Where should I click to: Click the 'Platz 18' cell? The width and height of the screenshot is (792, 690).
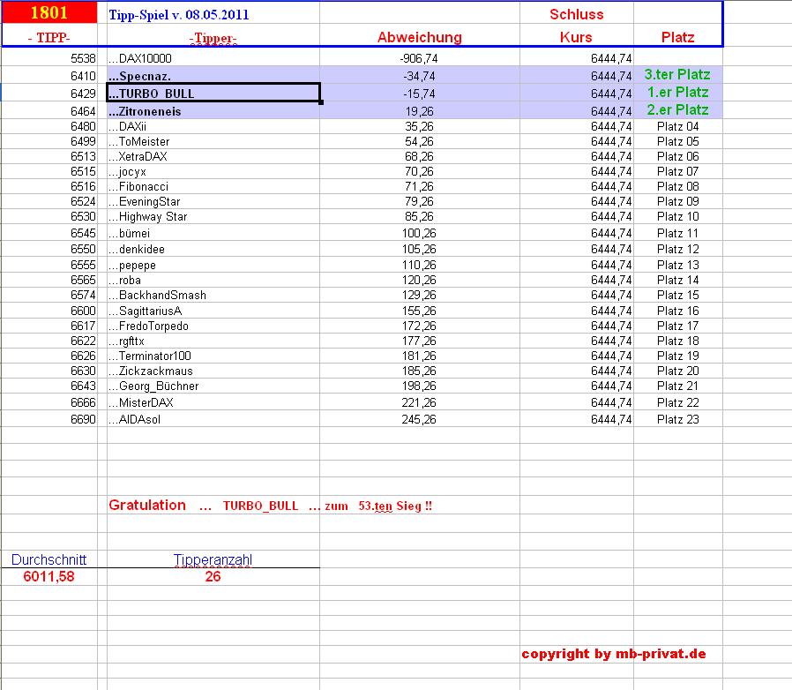point(678,341)
